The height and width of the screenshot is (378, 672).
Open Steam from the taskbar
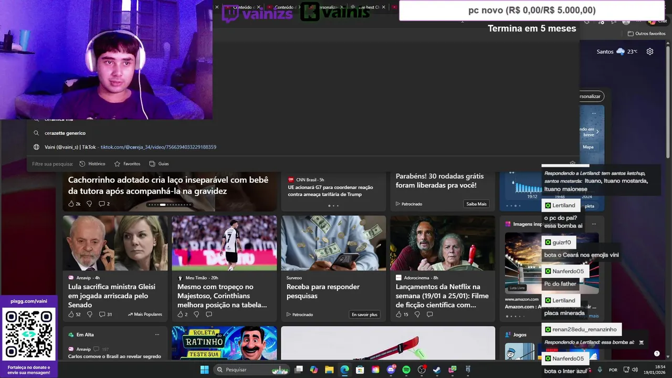pyautogui.click(x=437, y=370)
